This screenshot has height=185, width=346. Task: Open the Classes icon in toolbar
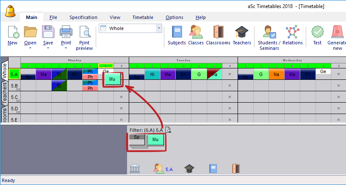(196, 33)
